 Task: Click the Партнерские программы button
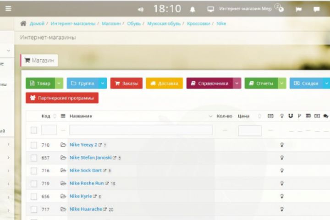[62, 98]
